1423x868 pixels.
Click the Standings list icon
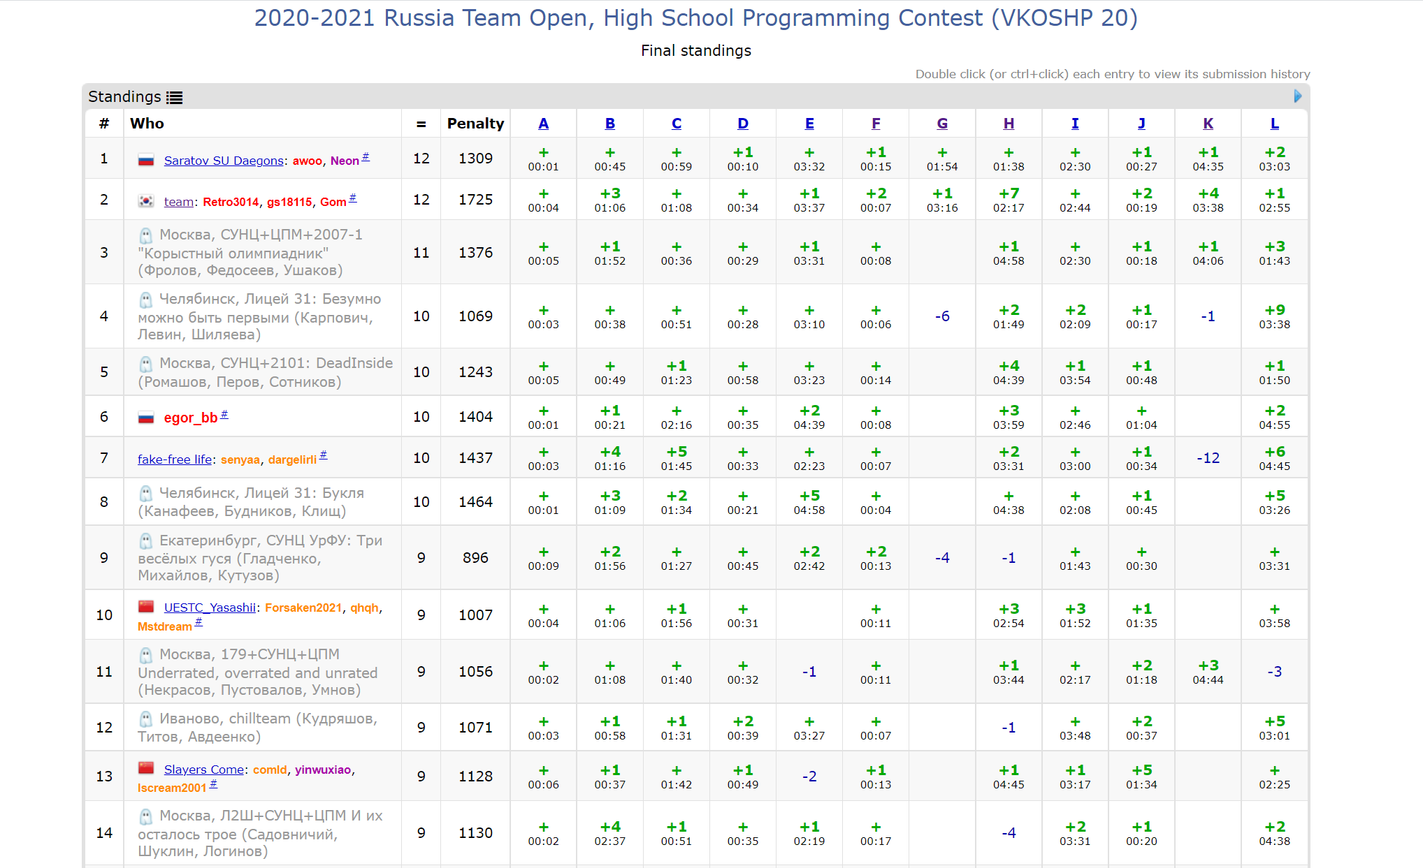[x=174, y=98]
